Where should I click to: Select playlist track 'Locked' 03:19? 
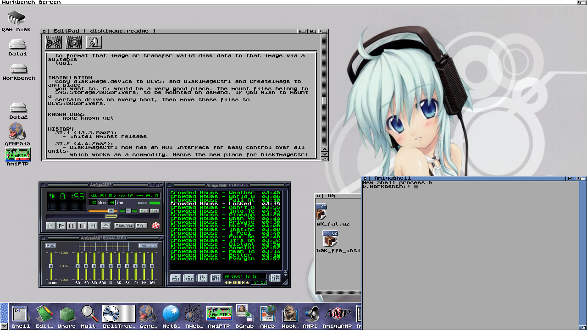pyautogui.click(x=225, y=204)
